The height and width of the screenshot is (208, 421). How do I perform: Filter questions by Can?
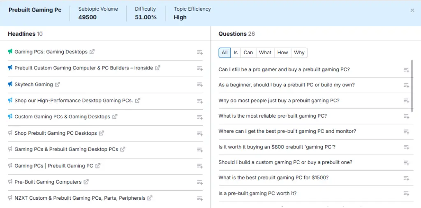click(248, 53)
